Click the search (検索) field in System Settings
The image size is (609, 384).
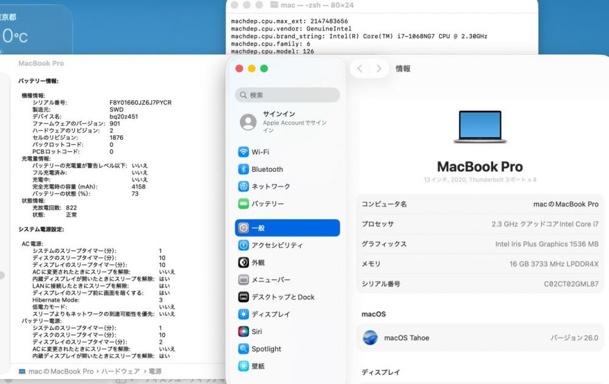pos(287,95)
